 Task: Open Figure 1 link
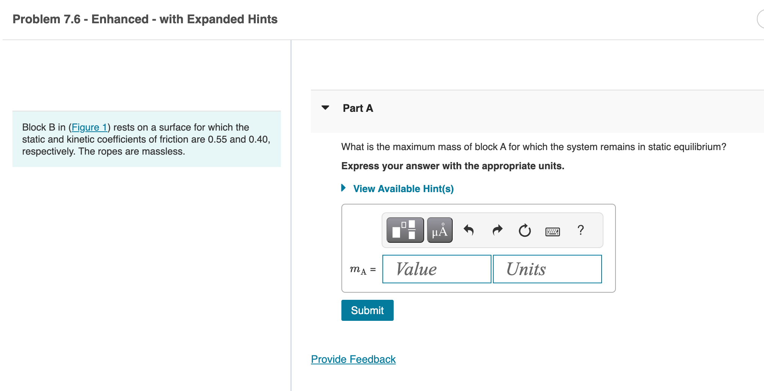(89, 127)
